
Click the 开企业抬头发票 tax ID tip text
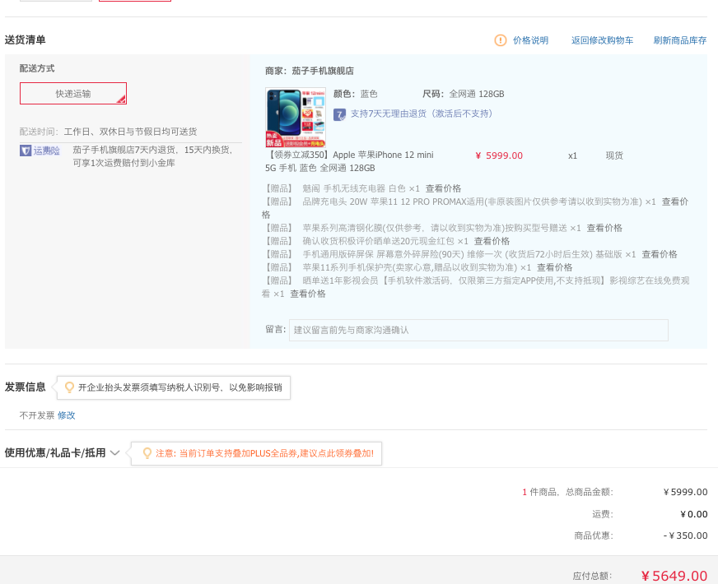coord(180,387)
